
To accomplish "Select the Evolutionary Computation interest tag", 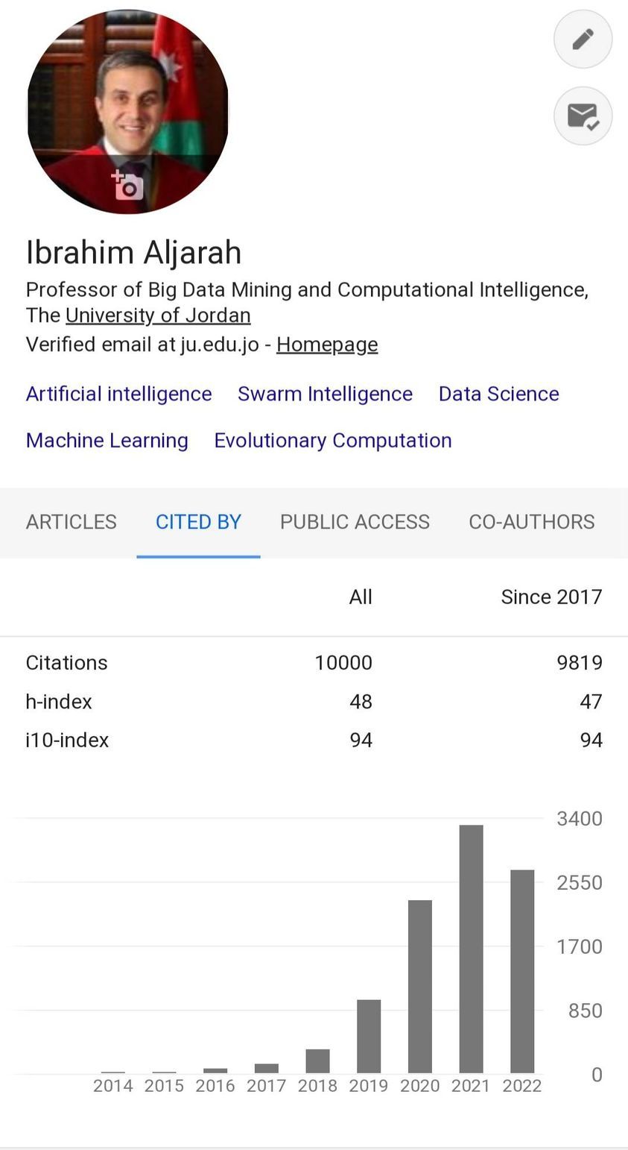I will point(333,440).
